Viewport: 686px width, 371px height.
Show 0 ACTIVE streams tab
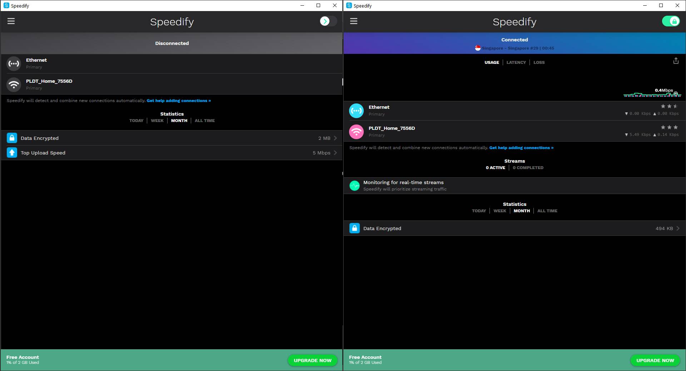pos(496,168)
